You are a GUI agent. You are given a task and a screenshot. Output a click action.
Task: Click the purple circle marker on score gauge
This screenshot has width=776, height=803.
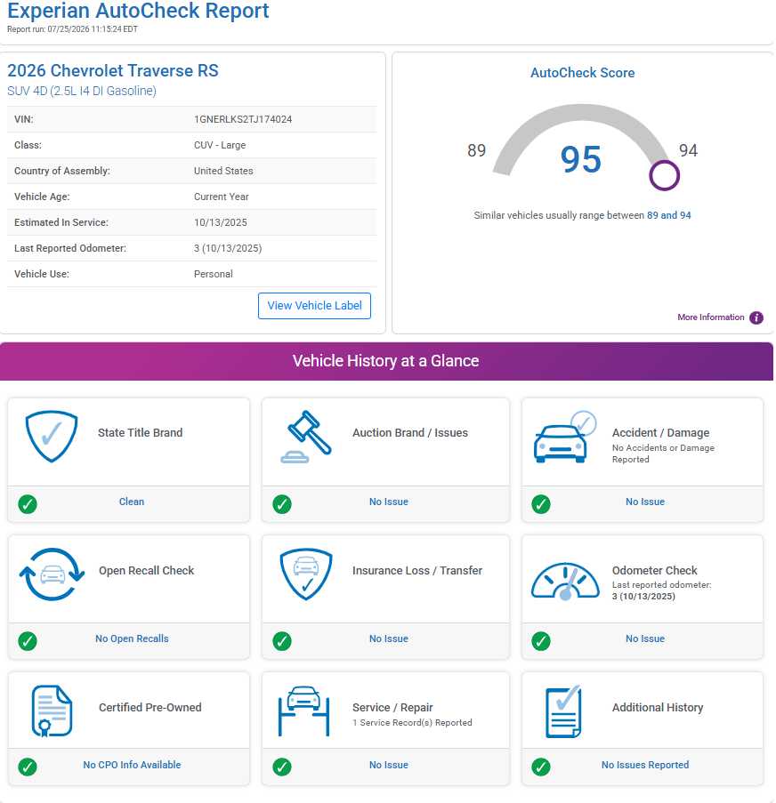664,175
